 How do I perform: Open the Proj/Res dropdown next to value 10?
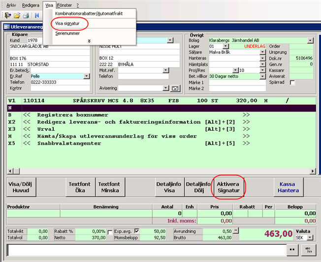pos(262,71)
